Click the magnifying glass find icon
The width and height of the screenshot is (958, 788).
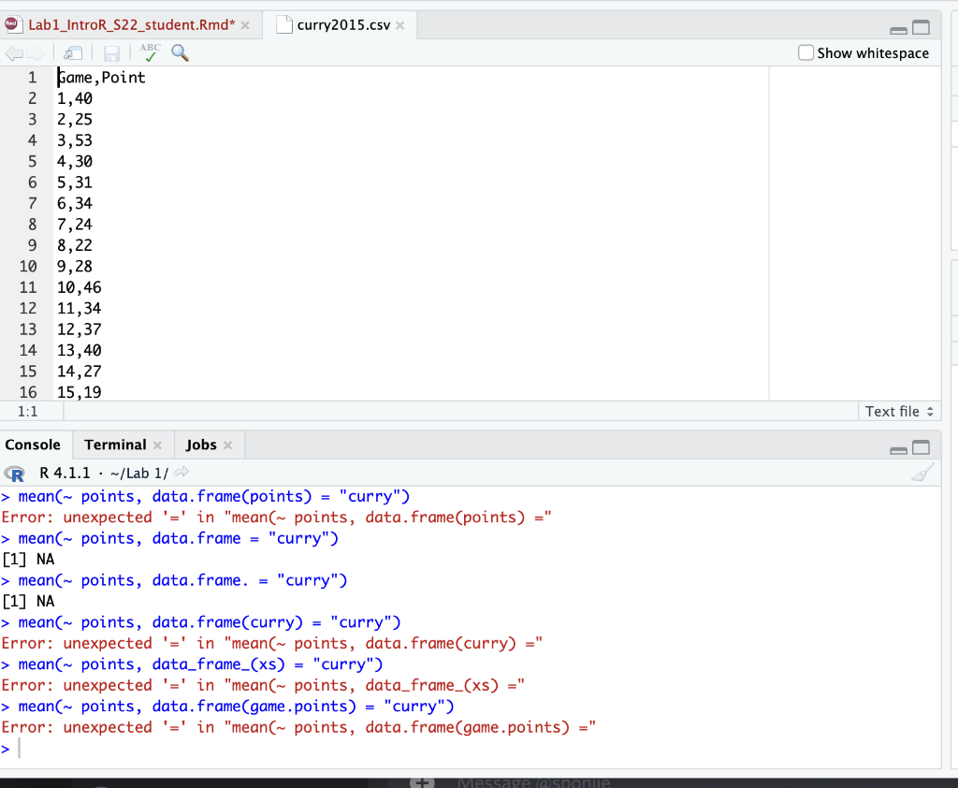(x=180, y=53)
